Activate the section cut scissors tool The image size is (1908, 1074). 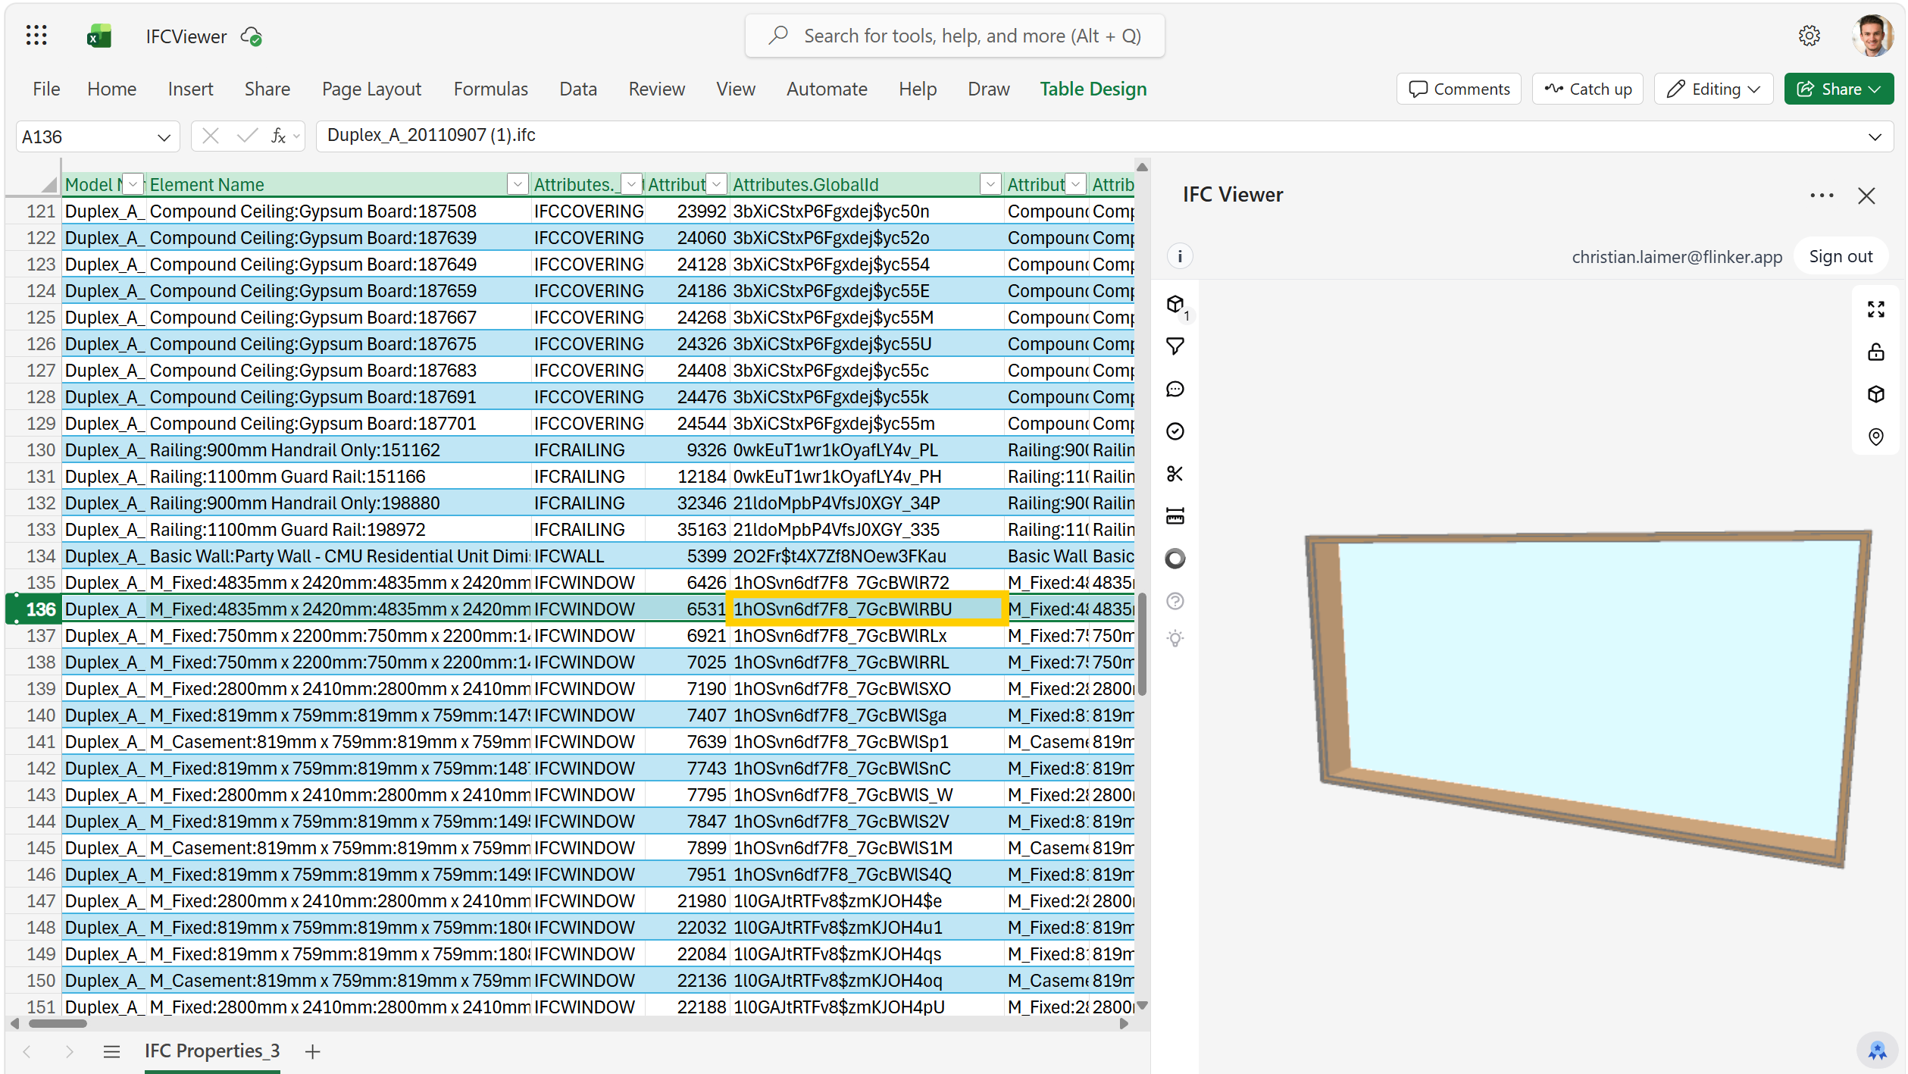click(1175, 474)
